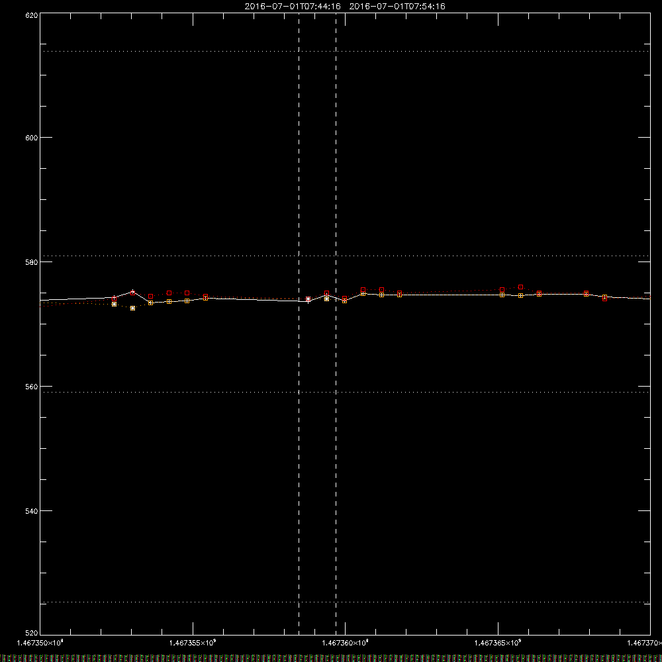Click the x-axis label 1.467360×10⁹
The width and height of the screenshot is (662, 662).
click(346, 643)
